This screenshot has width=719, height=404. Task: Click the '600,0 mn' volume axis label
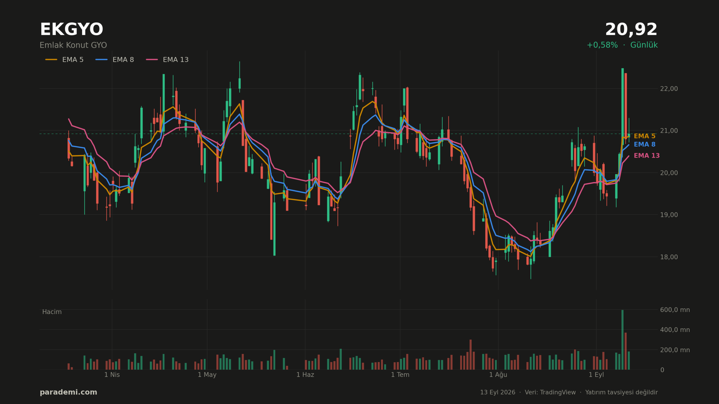[675, 310]
